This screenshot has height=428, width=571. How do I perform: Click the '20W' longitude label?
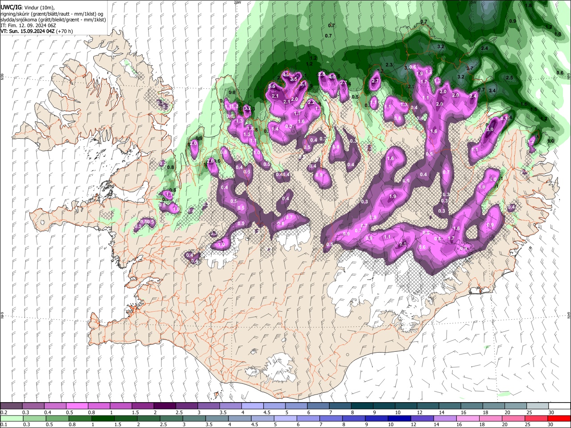point(237,2)
